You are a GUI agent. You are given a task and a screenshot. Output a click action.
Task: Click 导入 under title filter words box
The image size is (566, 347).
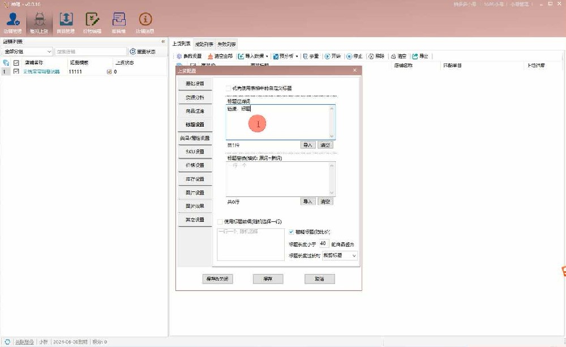click(308, 145)
